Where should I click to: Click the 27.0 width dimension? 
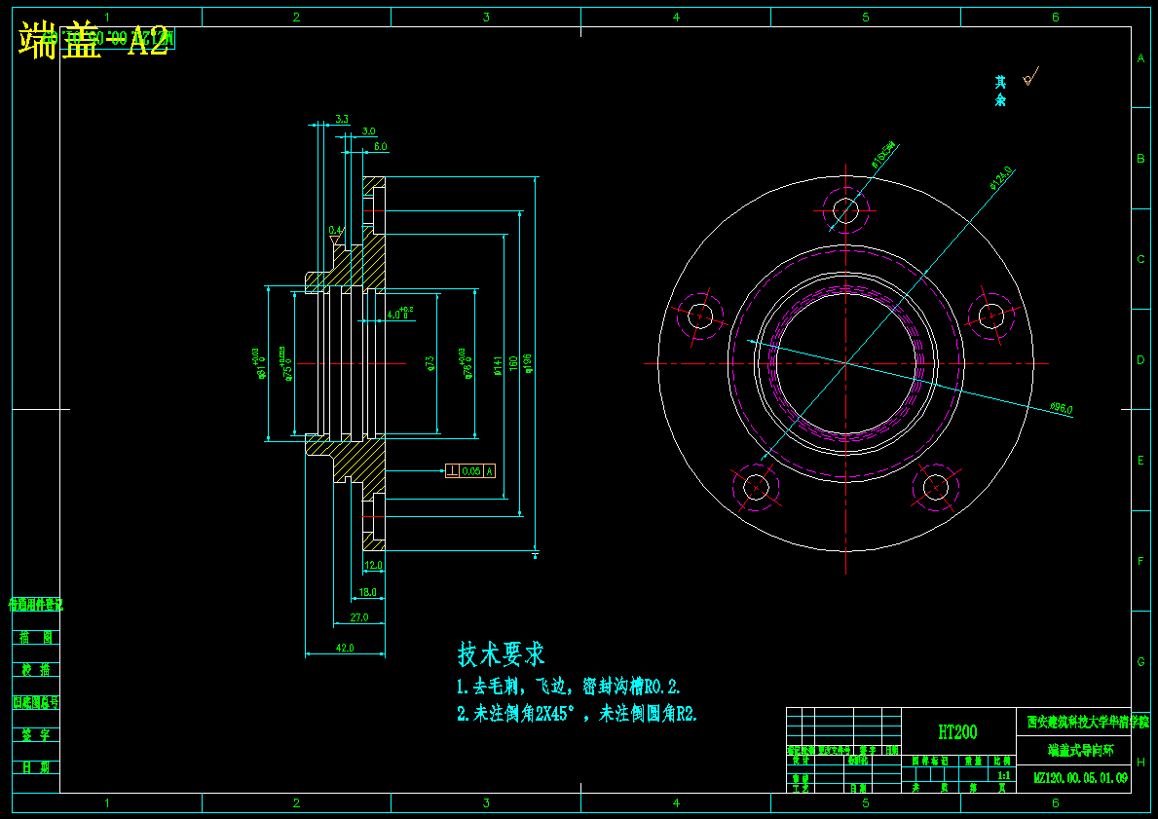coord(359,617)
